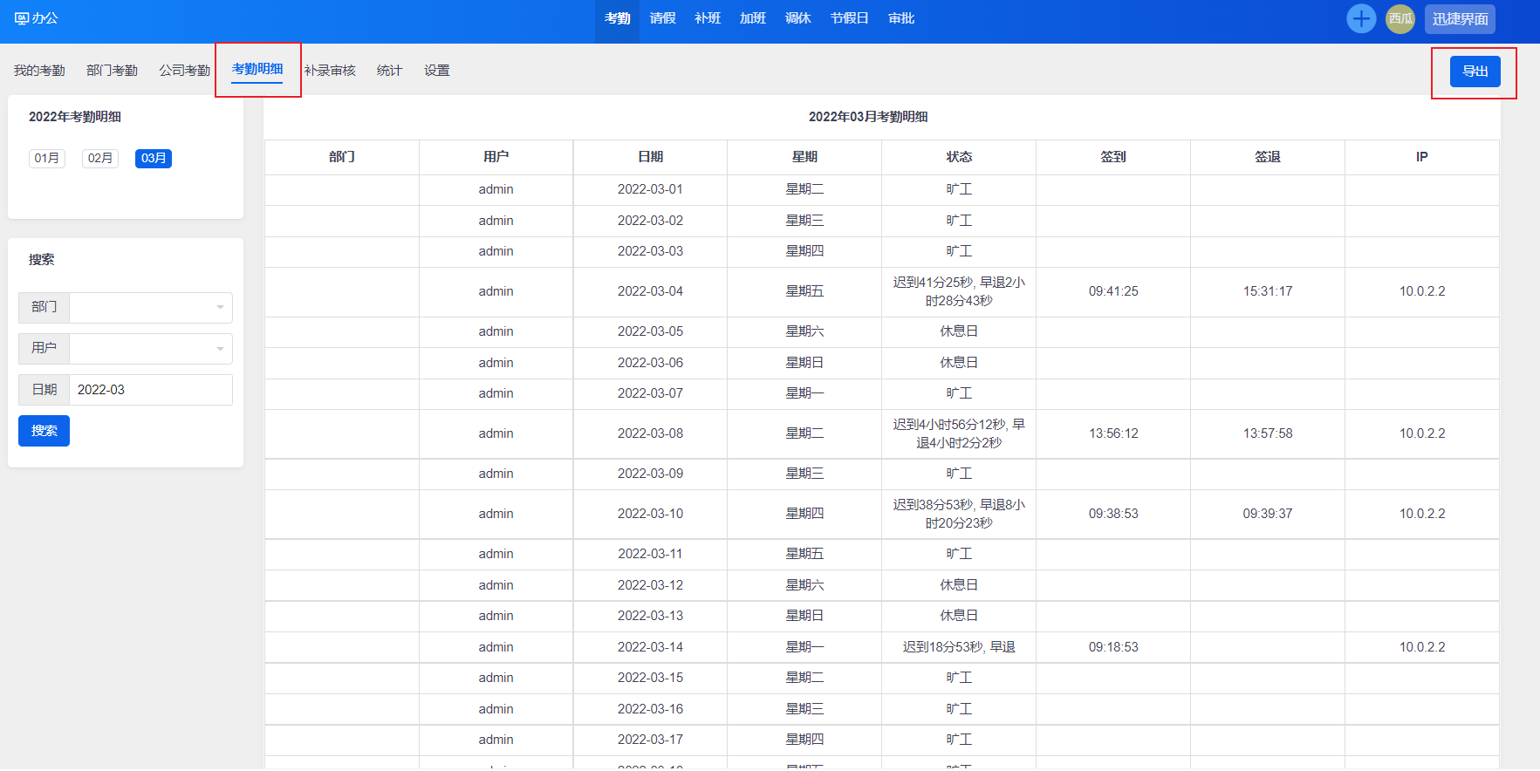Click the blue plus icon in header
1540x771 pixels.
click(1360, 18)
